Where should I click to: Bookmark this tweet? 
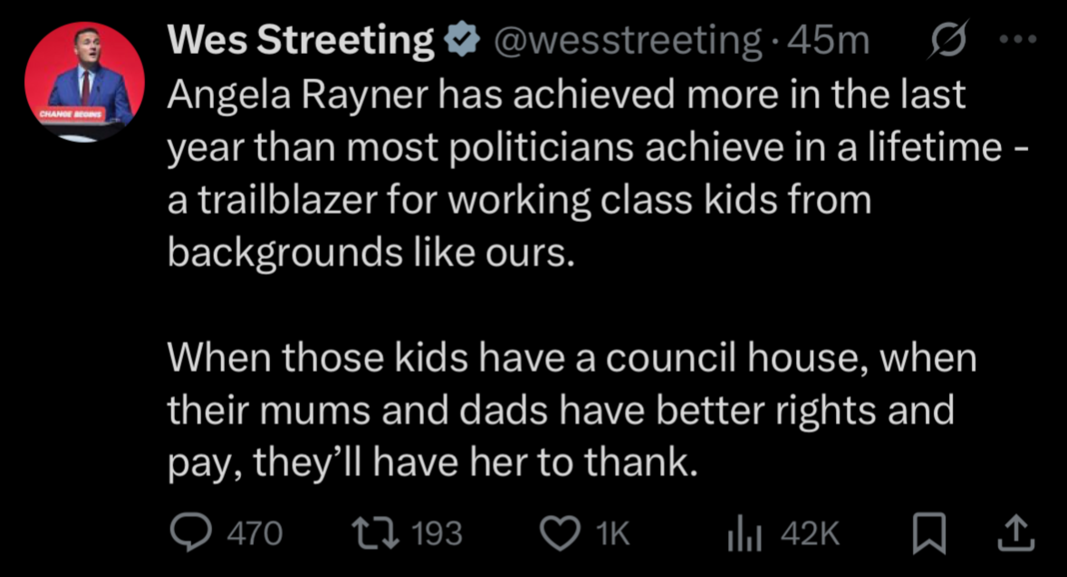pyautogui.click(x=929, y=534)
